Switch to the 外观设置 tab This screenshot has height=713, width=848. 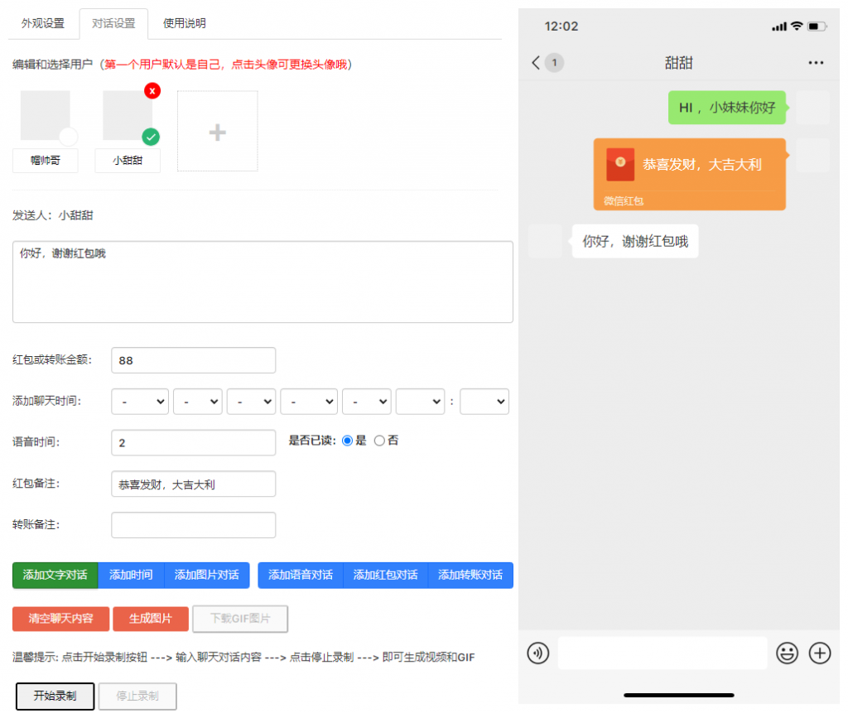tap(43, 23)
